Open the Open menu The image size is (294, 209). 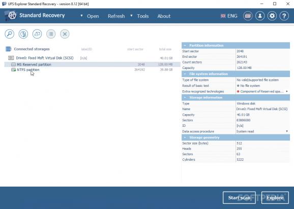[93, 16]
